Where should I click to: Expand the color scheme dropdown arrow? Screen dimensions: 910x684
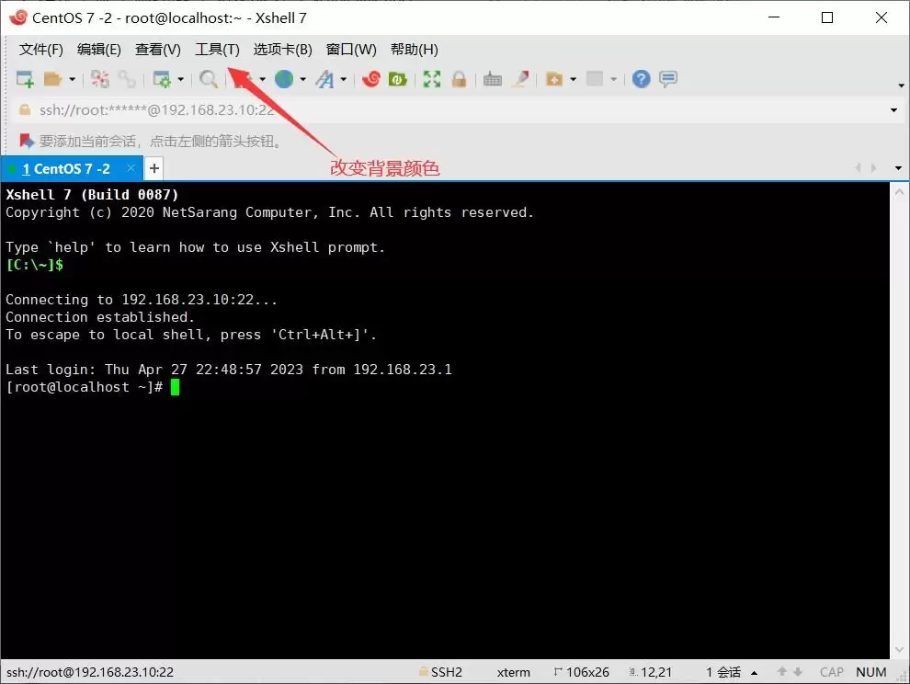262,79
